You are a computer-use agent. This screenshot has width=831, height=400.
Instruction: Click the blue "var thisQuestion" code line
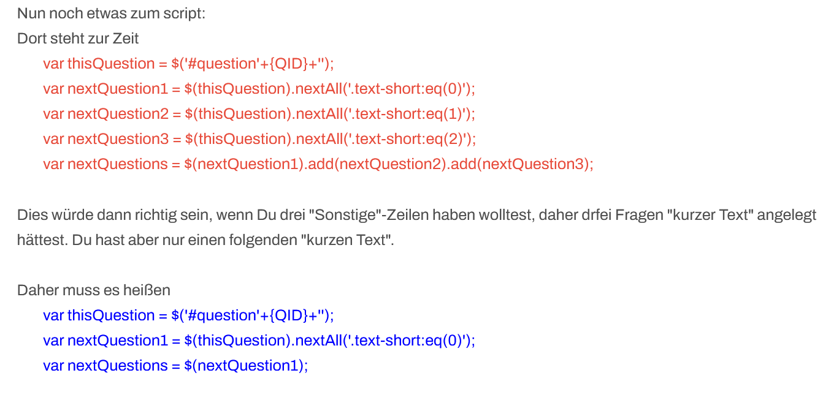(188, 315)
